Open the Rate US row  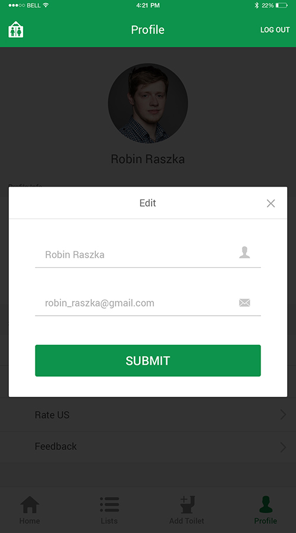click(x=148, y=415)
